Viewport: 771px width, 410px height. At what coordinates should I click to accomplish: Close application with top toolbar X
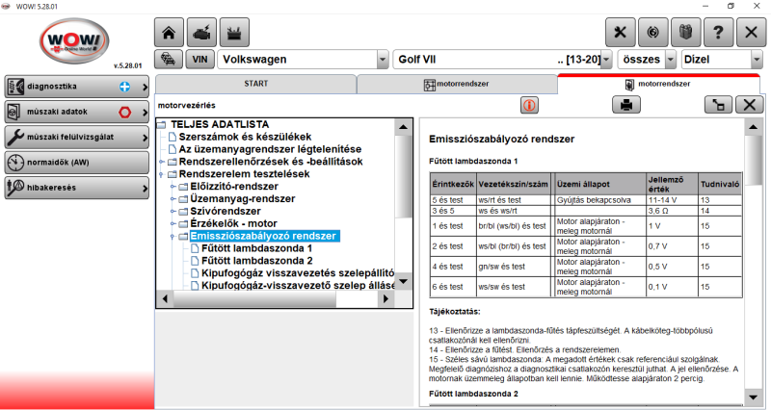point(752,33)
